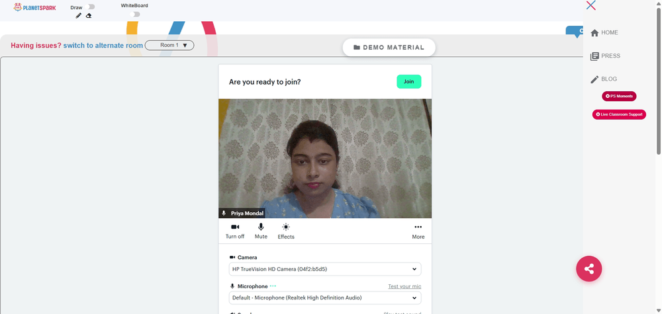The image size is (662, 314).
Task: Open BLOG in side menu
Action: tap(604, 79)
